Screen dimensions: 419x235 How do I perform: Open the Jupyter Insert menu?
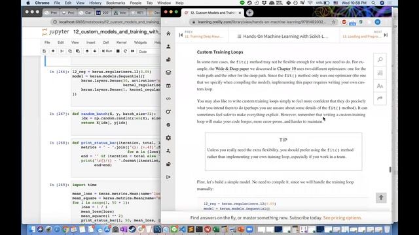click(90, 42)
